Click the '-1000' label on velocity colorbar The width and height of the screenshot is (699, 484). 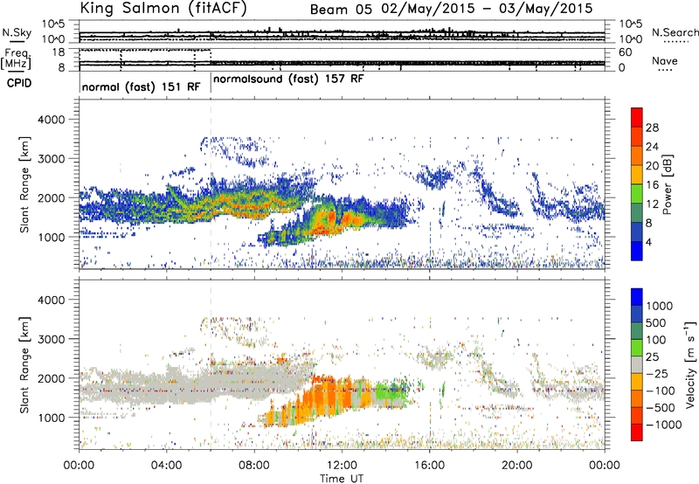[664, 425]
